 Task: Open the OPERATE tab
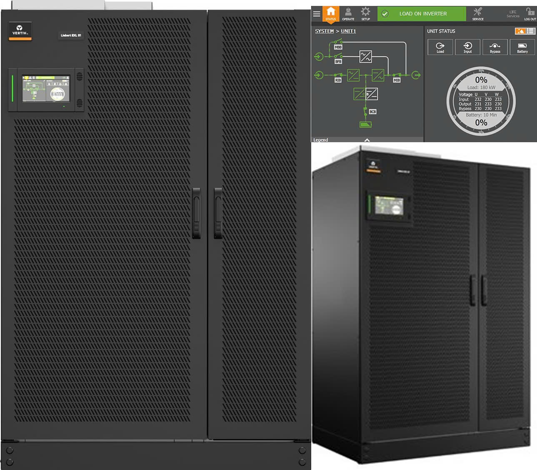[348, 14]
